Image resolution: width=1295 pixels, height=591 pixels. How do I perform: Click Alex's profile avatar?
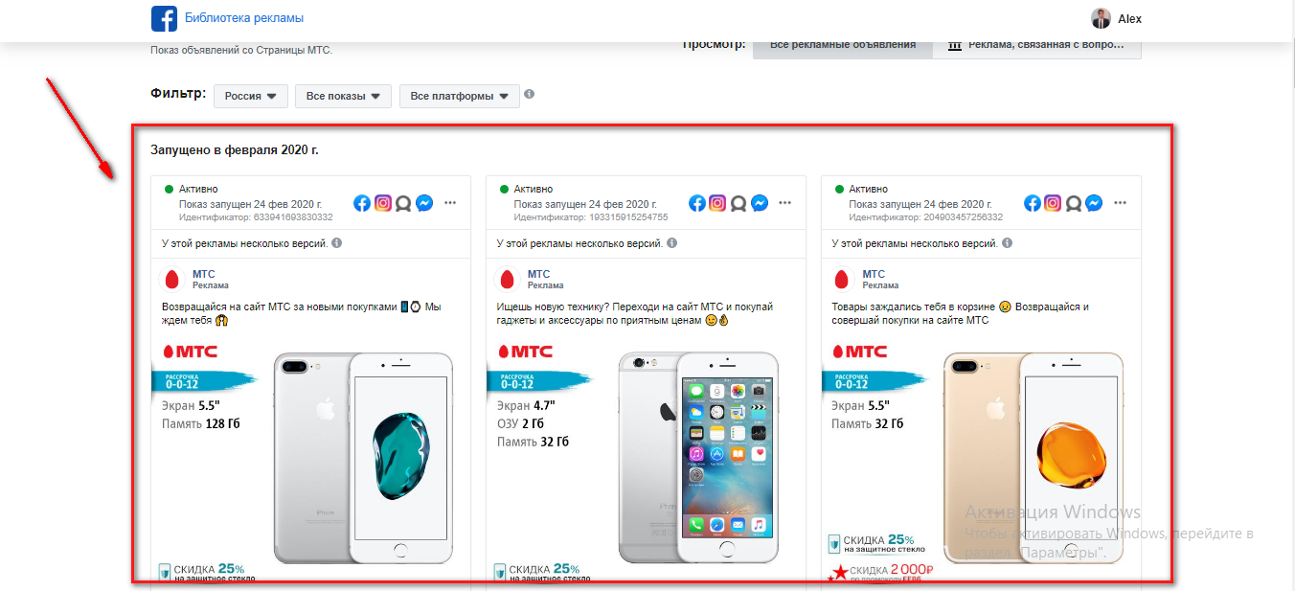(1101, 18)
